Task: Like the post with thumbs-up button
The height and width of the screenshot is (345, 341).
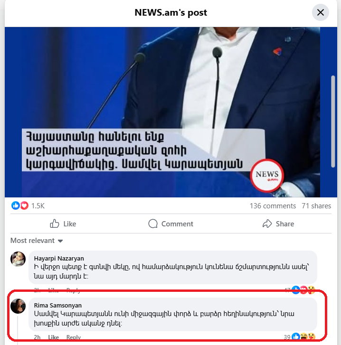Action: coord(63,224)
